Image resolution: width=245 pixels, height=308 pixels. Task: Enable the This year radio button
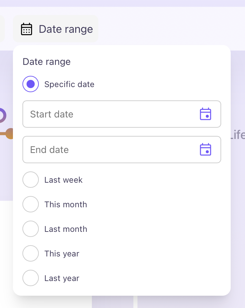click(31, 253)
